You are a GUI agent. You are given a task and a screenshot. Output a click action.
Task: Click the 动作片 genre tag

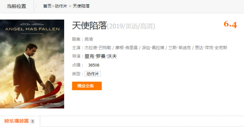point(93,74)
